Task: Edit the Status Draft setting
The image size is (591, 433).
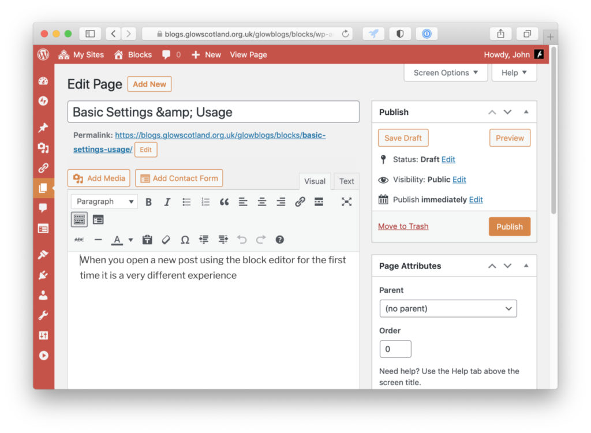Action: coord(448,159)
